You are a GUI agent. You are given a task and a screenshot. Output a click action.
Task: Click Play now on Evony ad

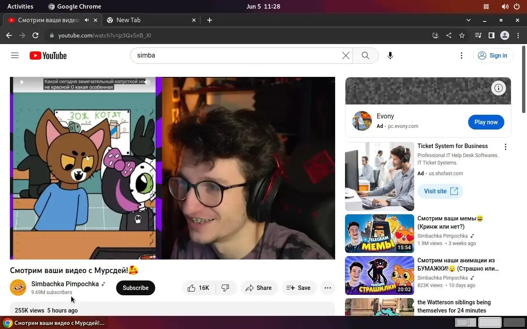(486, 122)
